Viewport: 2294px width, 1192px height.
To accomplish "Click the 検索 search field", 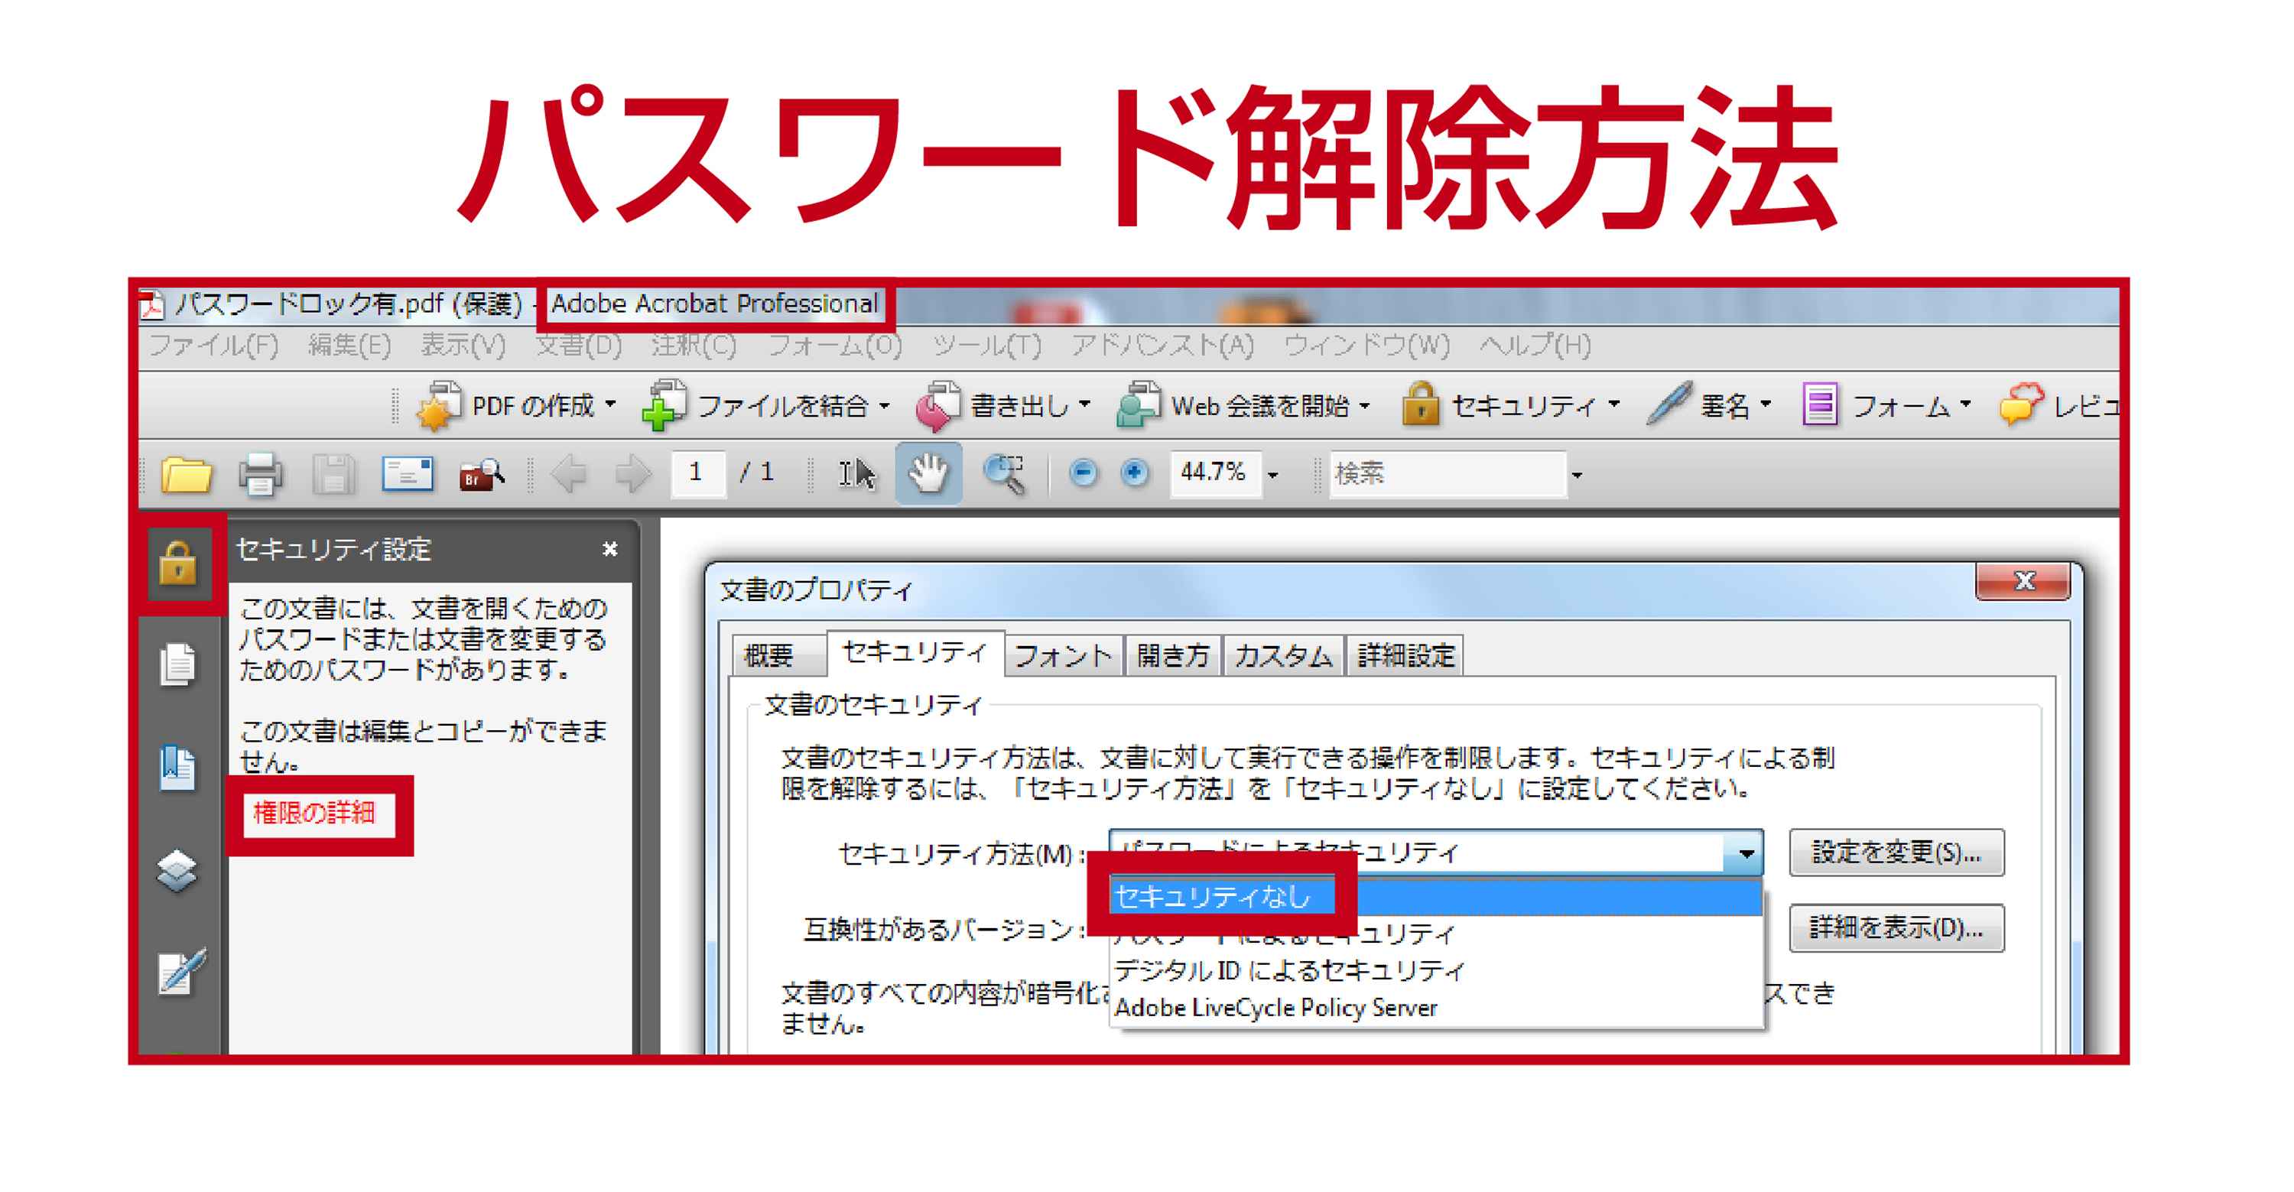I will (1447, 475).
